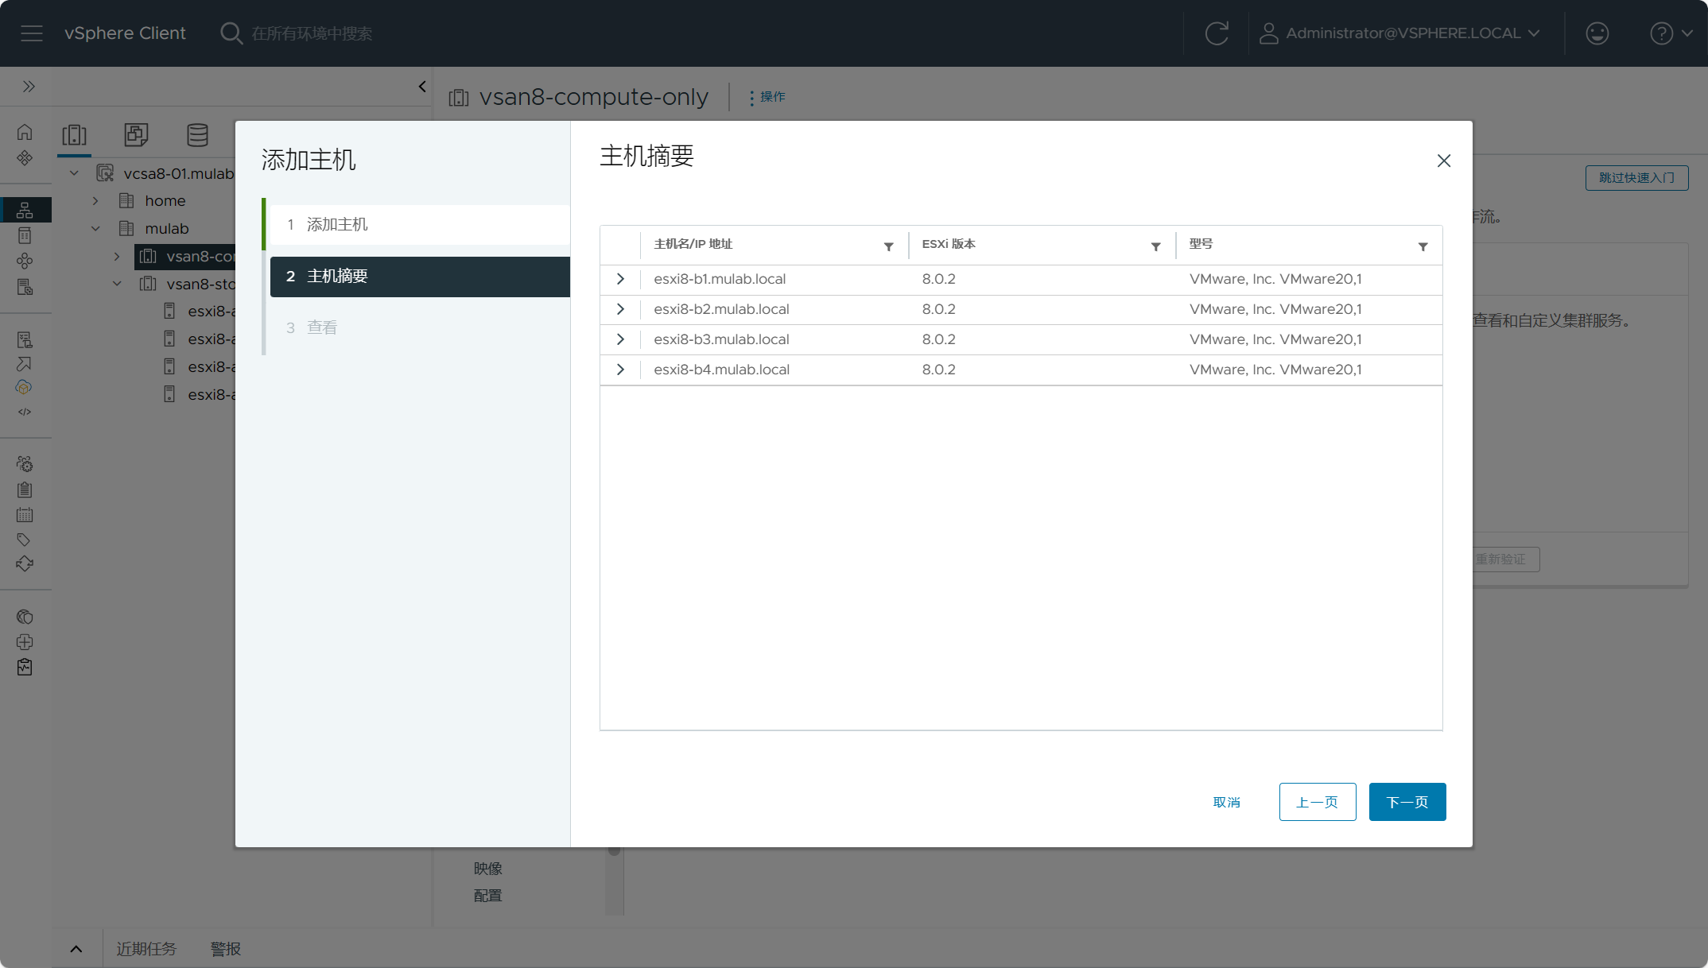
Task: Click host name esxi8-b4.mulab.local
Action: pyautogui.click(x=722, y=370)
